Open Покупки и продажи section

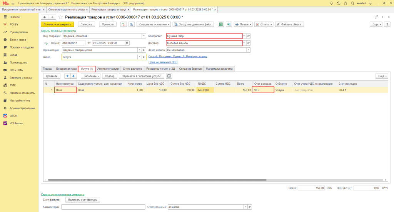pos(22,47)
